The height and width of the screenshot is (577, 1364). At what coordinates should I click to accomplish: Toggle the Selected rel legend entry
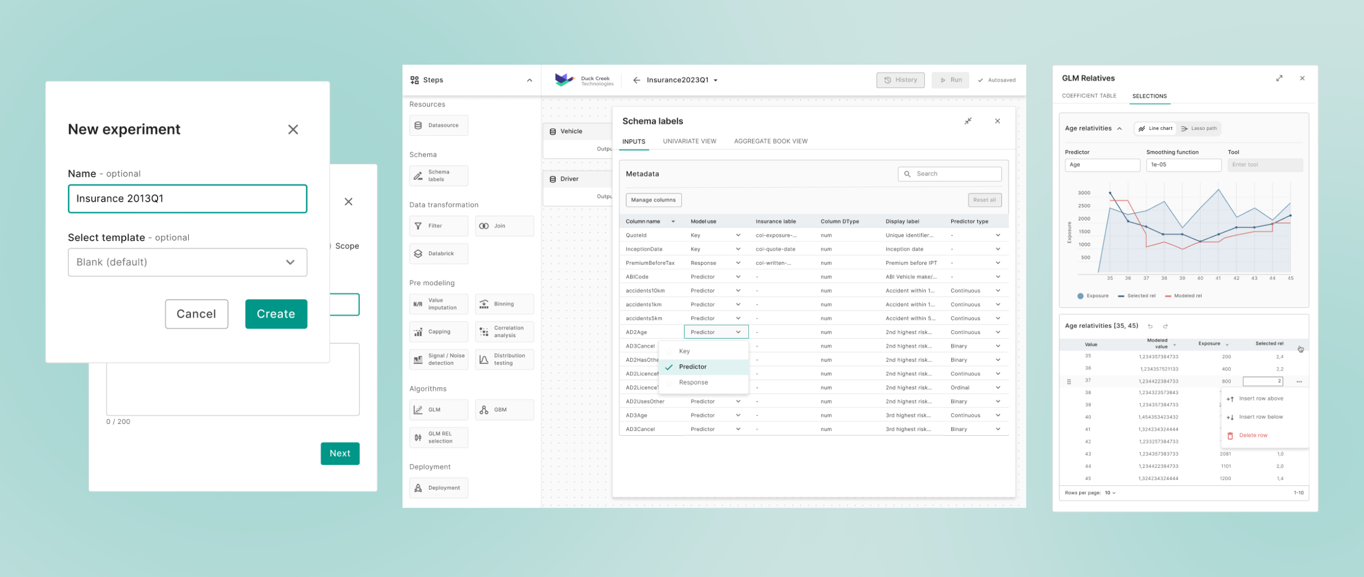click(x=1137, y=296)
